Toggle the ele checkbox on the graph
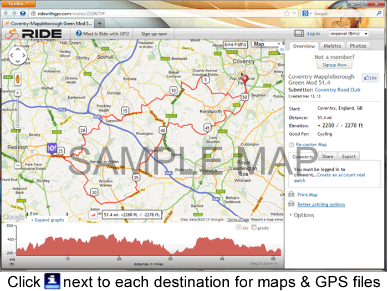The height and width of the screenshot is (291, 388). [x=239, y=228]
